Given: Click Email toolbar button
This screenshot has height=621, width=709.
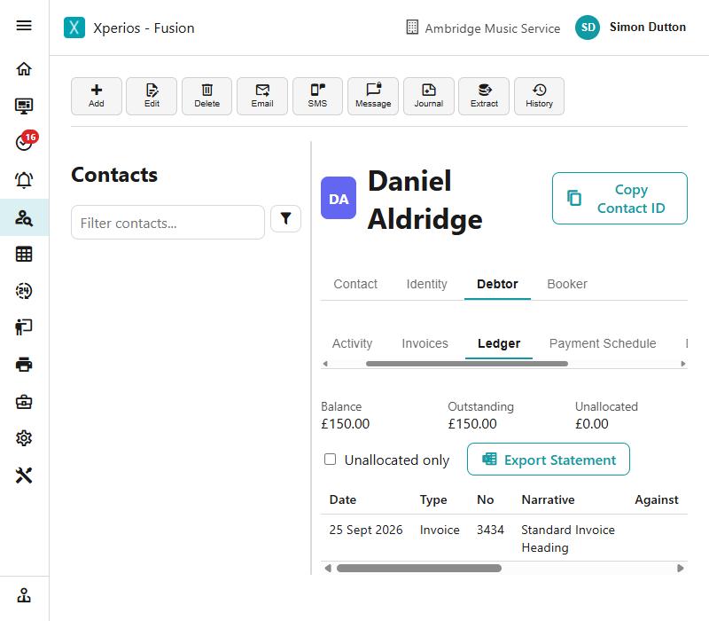Looking at the screenshot, I should coord(262,96).
